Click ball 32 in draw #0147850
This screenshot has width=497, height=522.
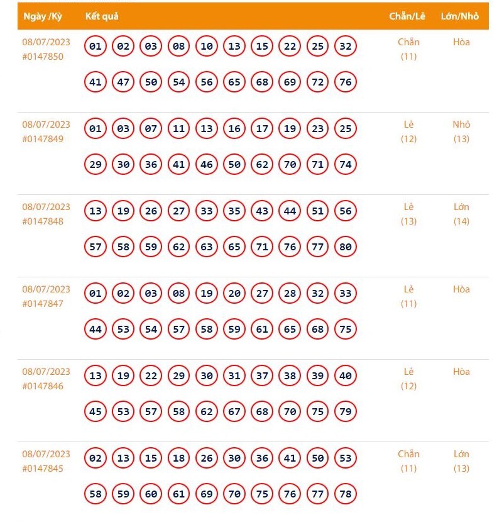click(x=345, y=47)
